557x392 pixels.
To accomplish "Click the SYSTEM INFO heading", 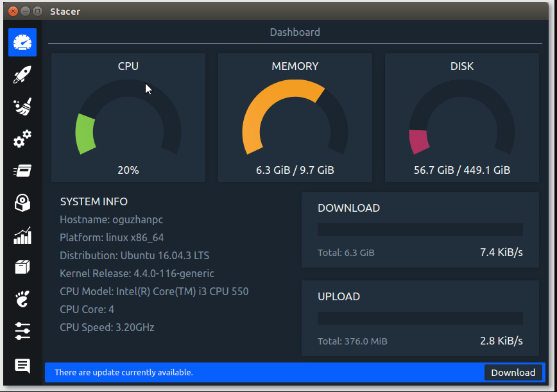I will pos(94,201).
